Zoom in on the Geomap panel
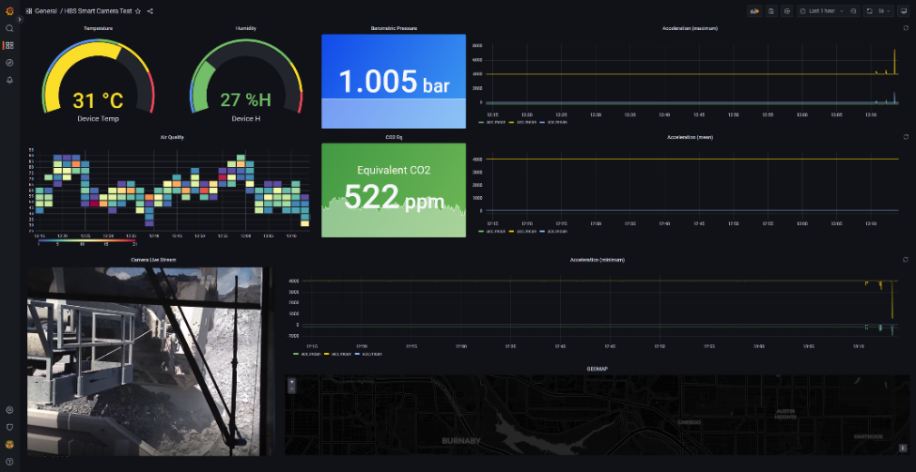Screen dimensions: 916x472 (291, 383)
